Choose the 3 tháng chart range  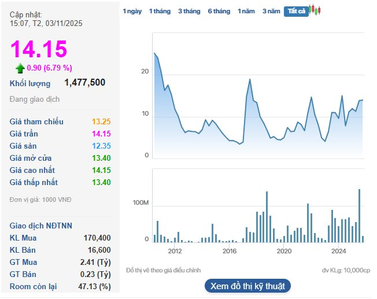189,11
